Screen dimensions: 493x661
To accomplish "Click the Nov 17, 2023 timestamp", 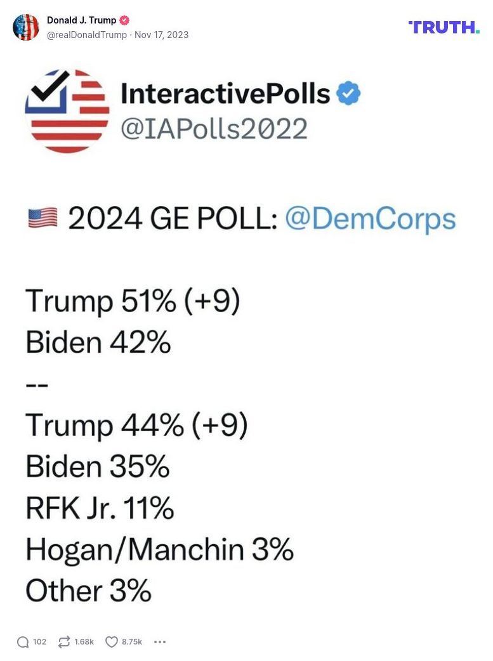I will point(162,35).
